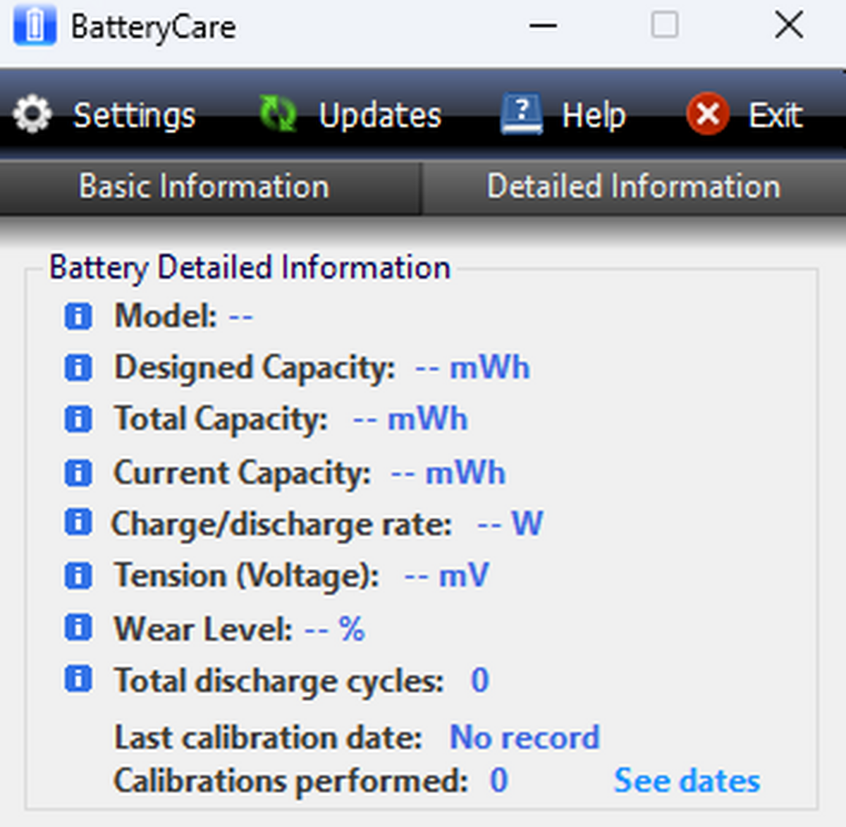Click the "-- mV" voltage value
Viewport: 846px width, 827px height.
pos(446,576)
